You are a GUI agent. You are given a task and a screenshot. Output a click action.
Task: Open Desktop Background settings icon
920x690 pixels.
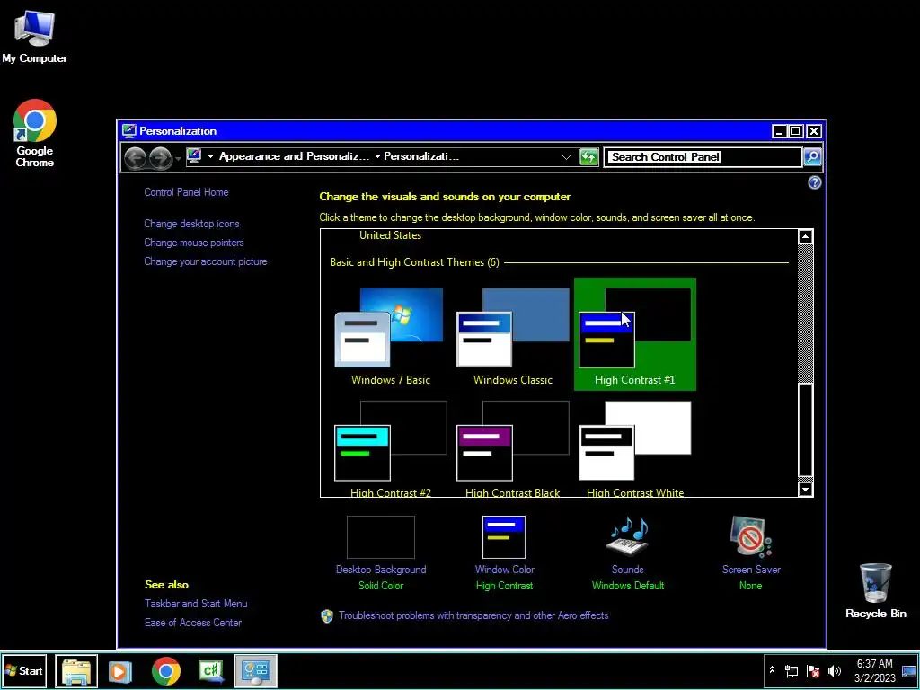coord(381,537)
